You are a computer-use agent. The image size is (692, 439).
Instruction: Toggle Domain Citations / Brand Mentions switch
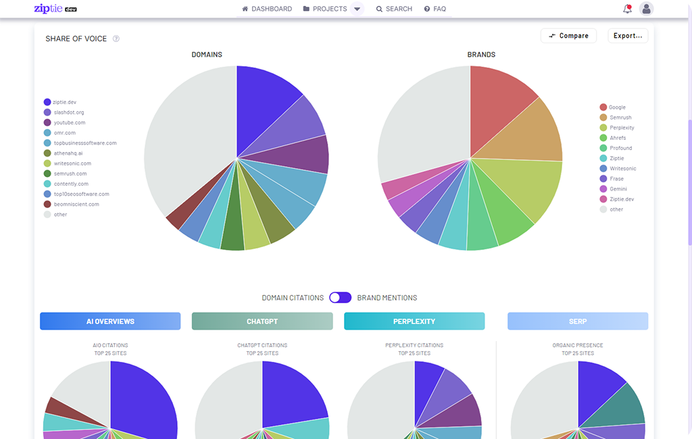pyautogui.click(x=340, y=298)
